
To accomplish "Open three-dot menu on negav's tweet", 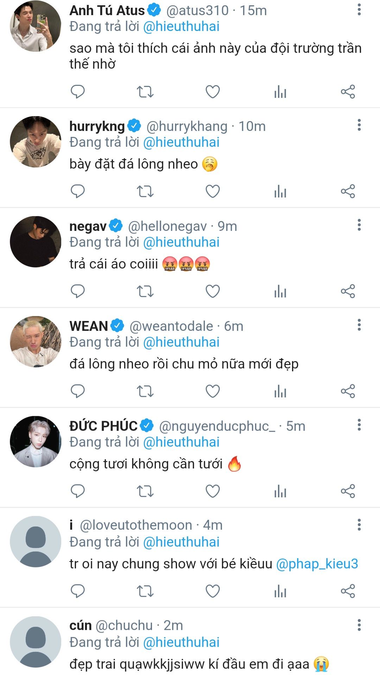I will (x=359, y=225).
